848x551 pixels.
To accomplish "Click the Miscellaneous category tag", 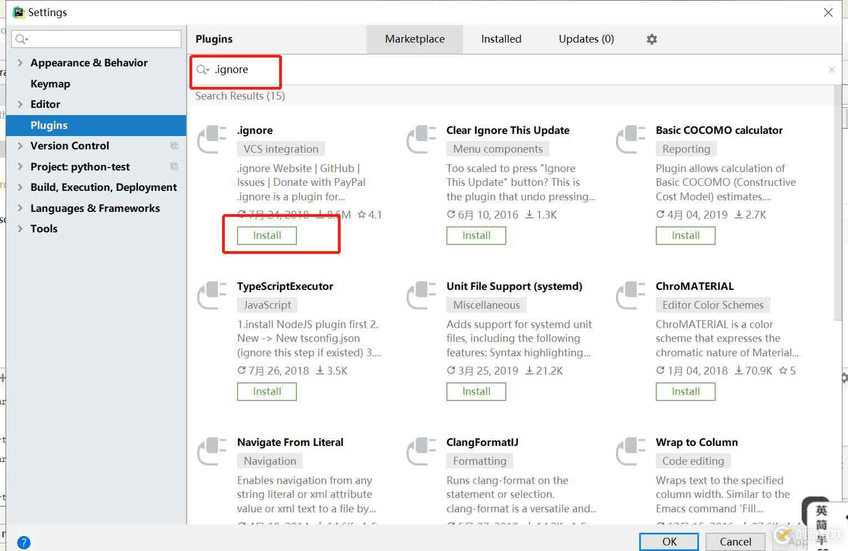I will coord(486,305).
